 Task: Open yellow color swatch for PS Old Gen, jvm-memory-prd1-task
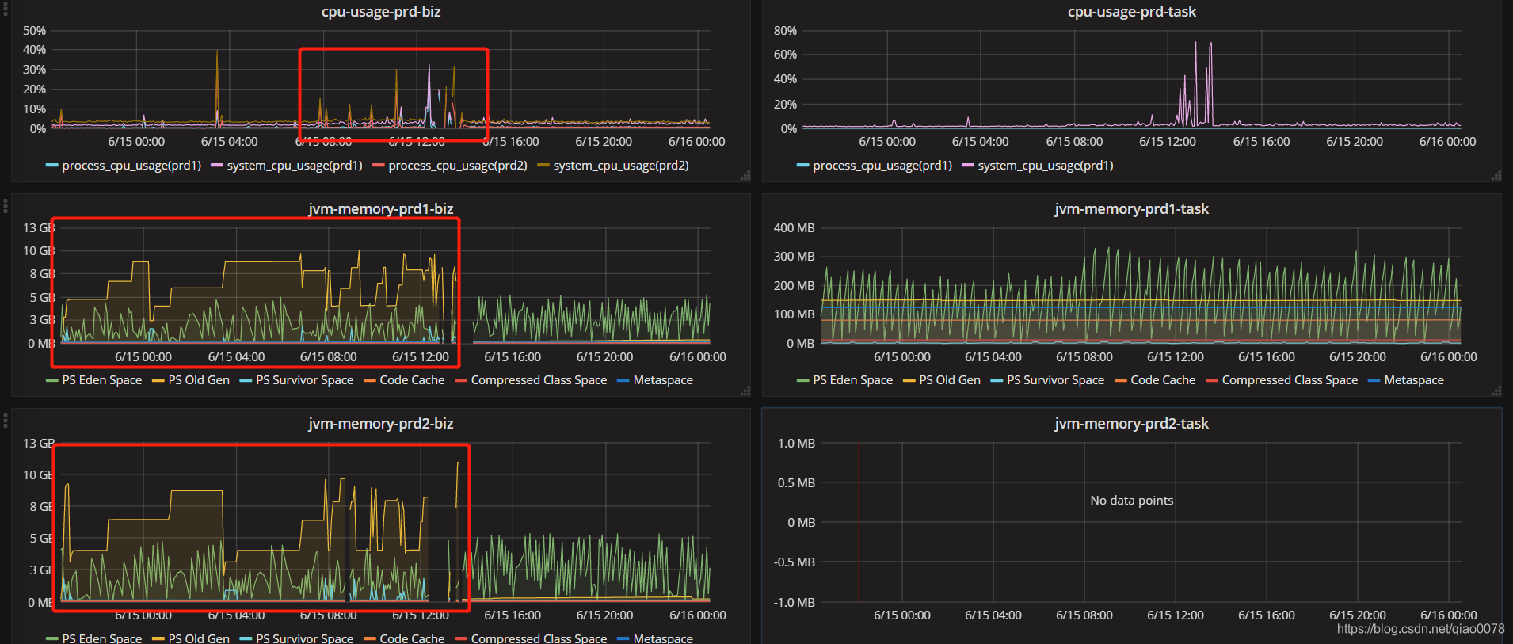[x=909, y=381]
